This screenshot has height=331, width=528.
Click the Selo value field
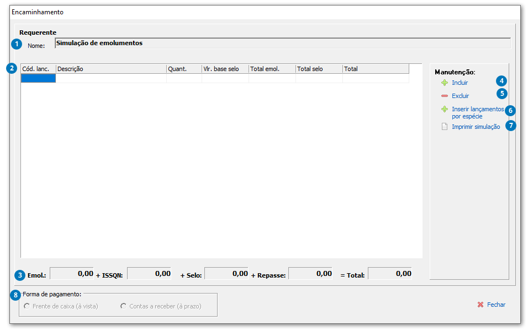pyautogui.click(x=226, y=274)
